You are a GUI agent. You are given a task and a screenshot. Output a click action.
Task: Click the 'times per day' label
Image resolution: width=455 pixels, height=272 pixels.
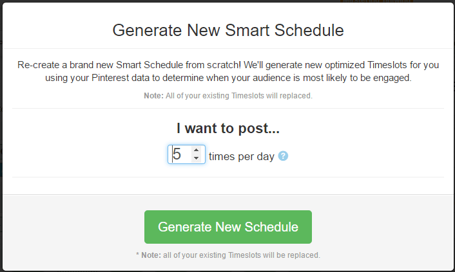click(x=242, y=156)
